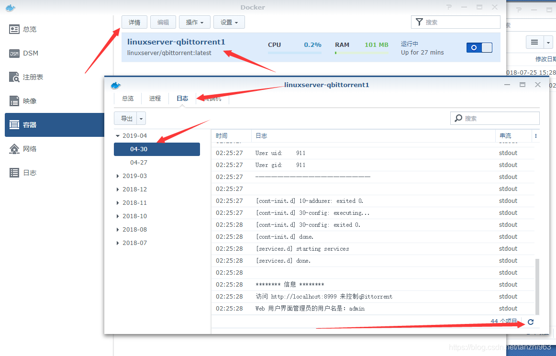Select log row with username admin
The height and width of the screenshot is (356, 556).
[x=373, y=309]
